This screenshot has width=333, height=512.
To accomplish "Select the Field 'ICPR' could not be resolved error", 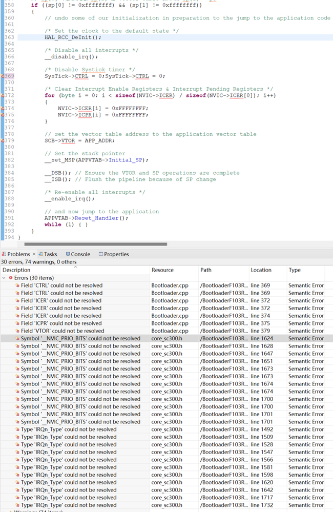I will click(61, 323).
